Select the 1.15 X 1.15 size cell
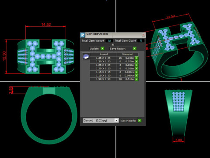Viewport: 210px width, 158px height. coord(103,72)
